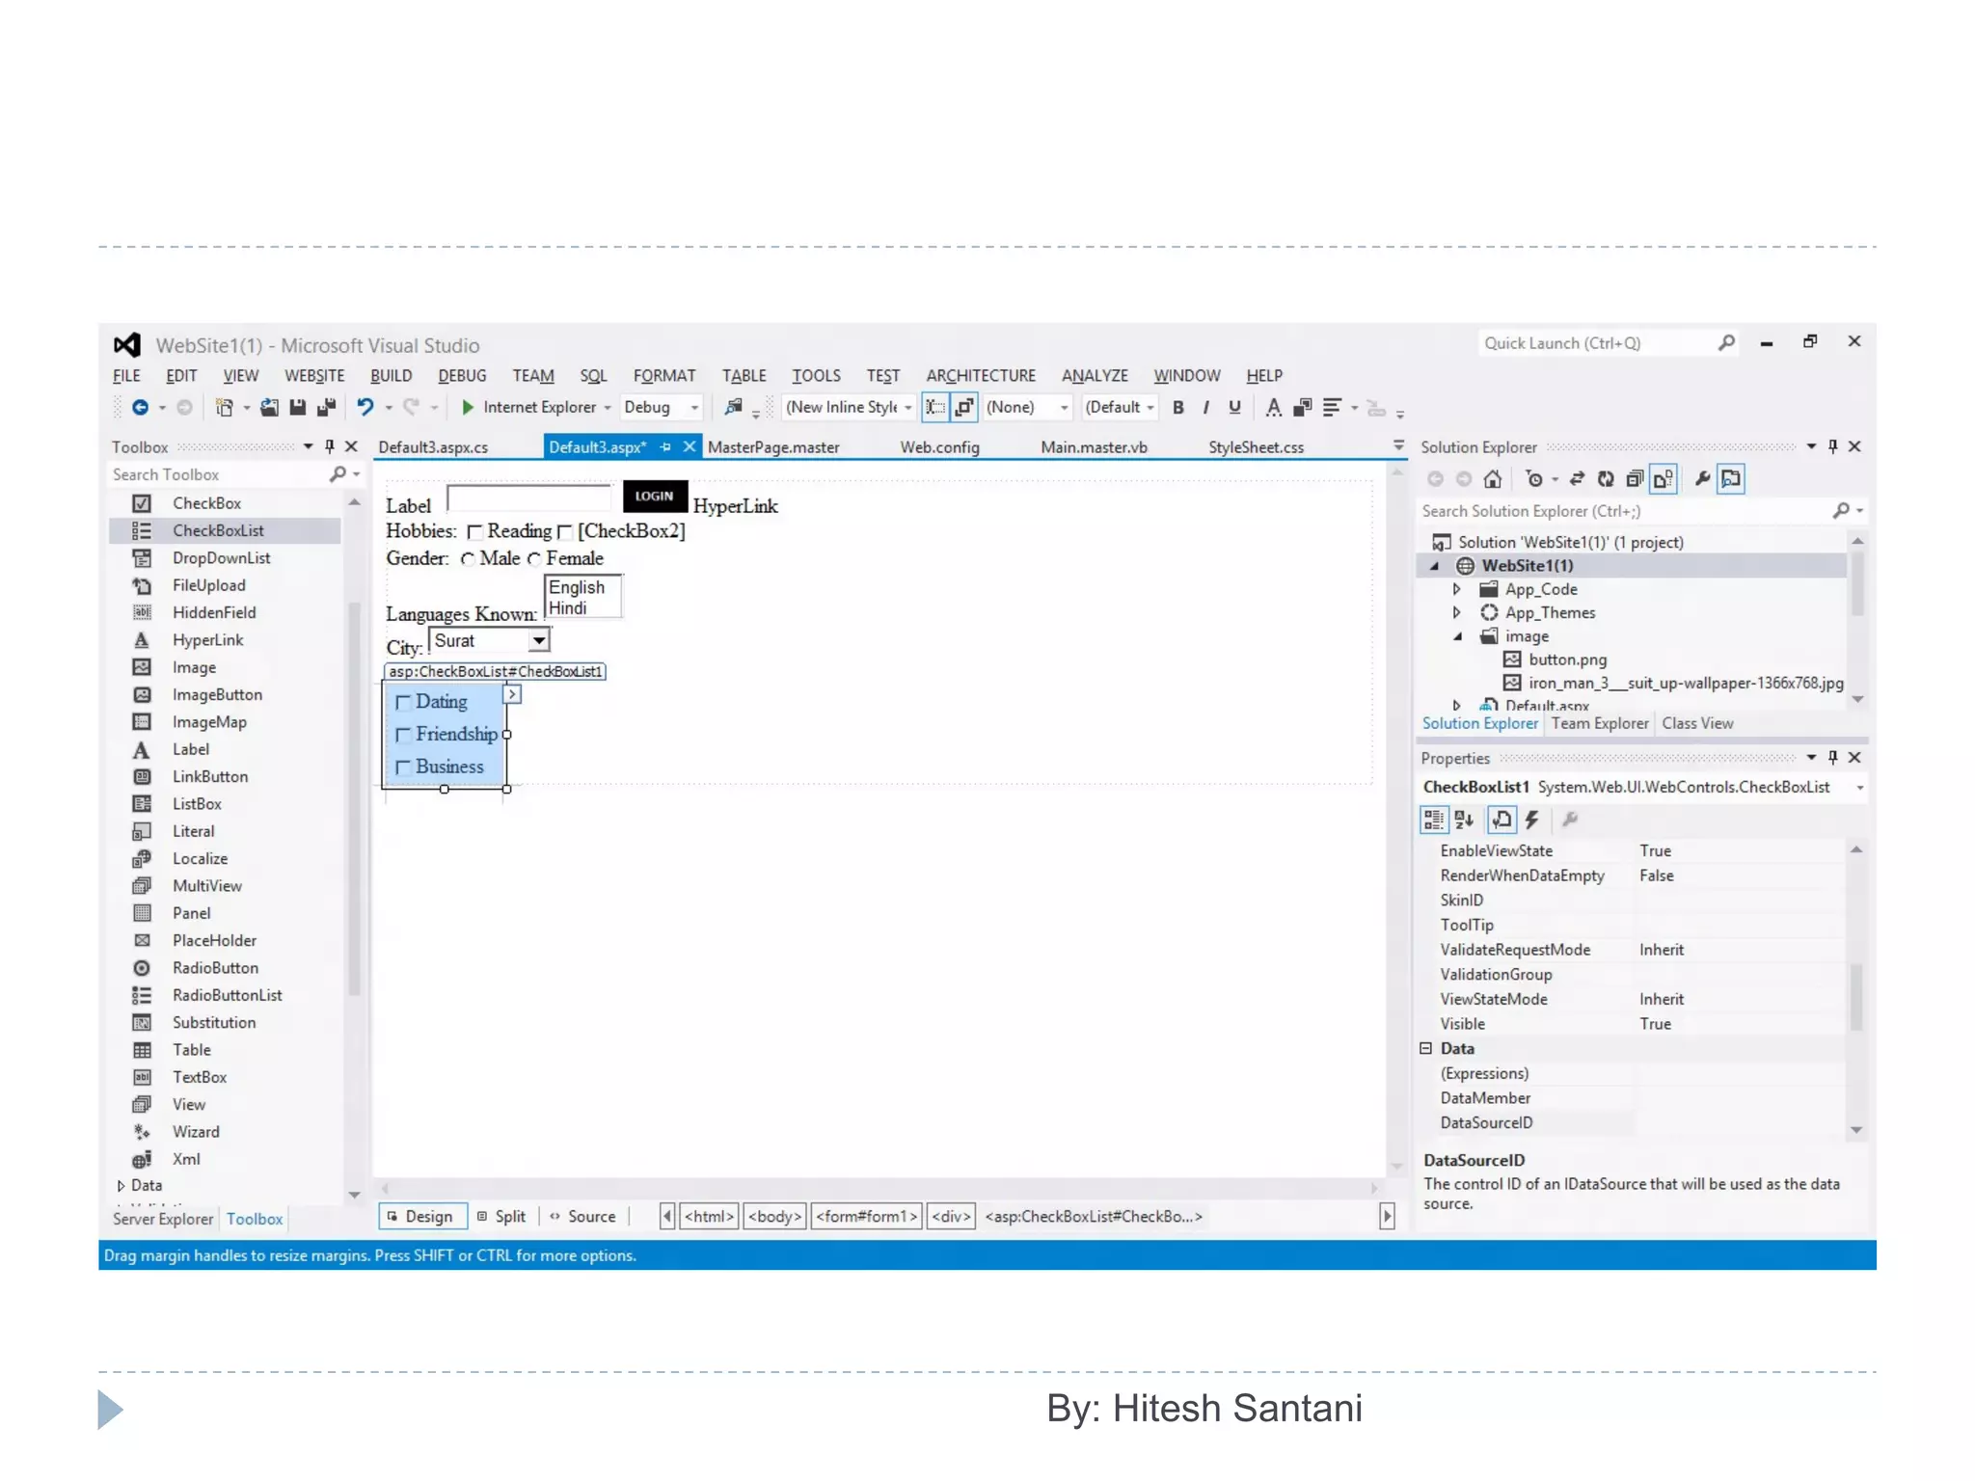This screenshot has height=1481, width=1975.
Task: Click the Save All toolbar icon
Action: tap(326, 407)
